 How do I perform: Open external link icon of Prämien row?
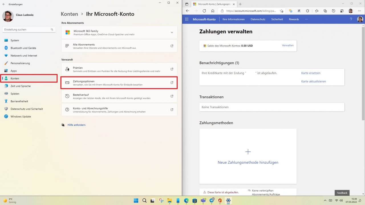pos(172,69)
